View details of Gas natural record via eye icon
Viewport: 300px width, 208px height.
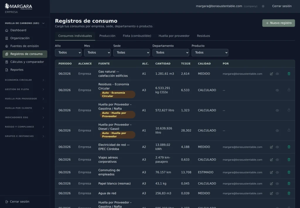(277, 74)
